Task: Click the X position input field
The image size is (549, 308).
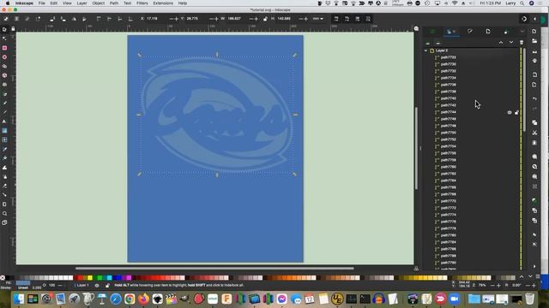Action: coord(156,19)
